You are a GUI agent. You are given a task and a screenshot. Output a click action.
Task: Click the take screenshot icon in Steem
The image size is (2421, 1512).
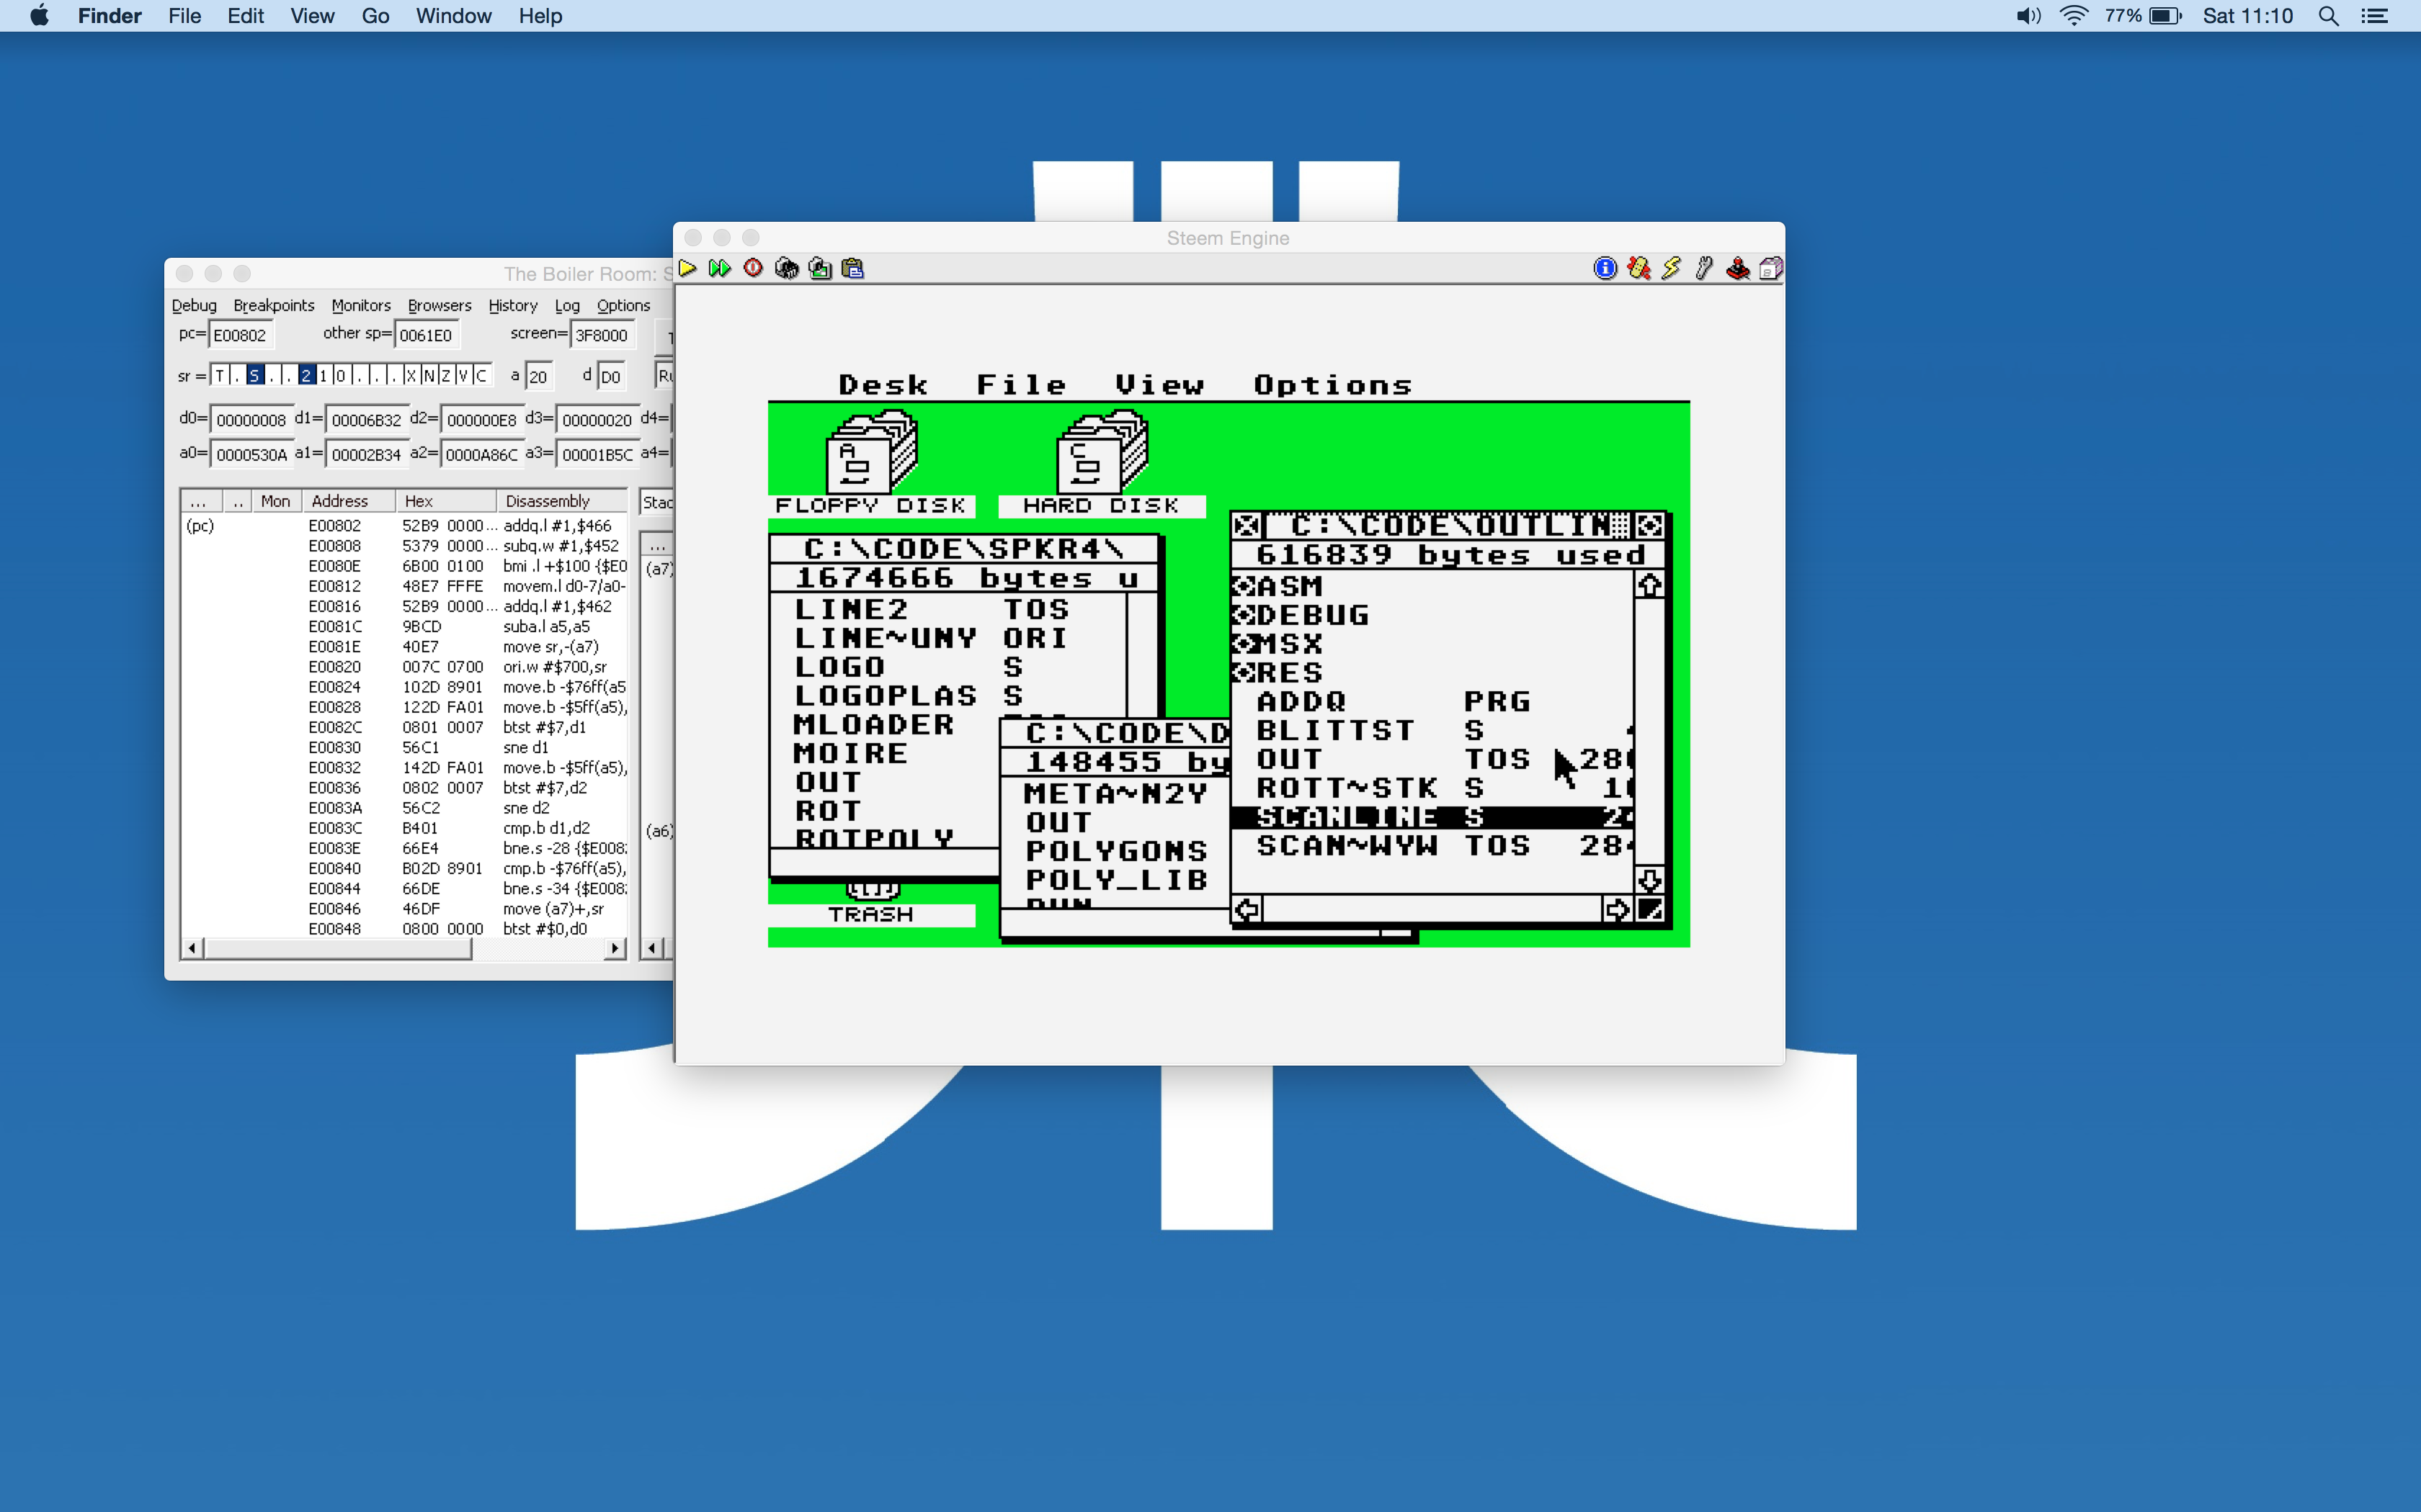point(821,268)
